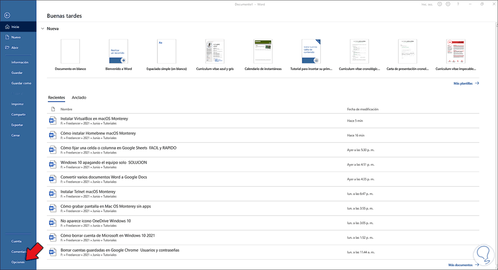Open the Imprimir page
The width and height of the screenshot is (498, 270).
(x=18, y=104)
